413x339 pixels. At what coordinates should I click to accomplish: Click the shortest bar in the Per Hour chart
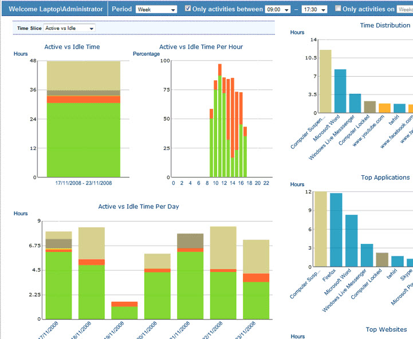pyautogui.click(x=245, y=152)
